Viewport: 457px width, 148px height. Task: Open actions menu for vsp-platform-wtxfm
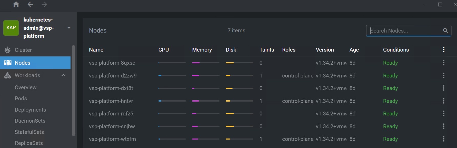[443, 139]
